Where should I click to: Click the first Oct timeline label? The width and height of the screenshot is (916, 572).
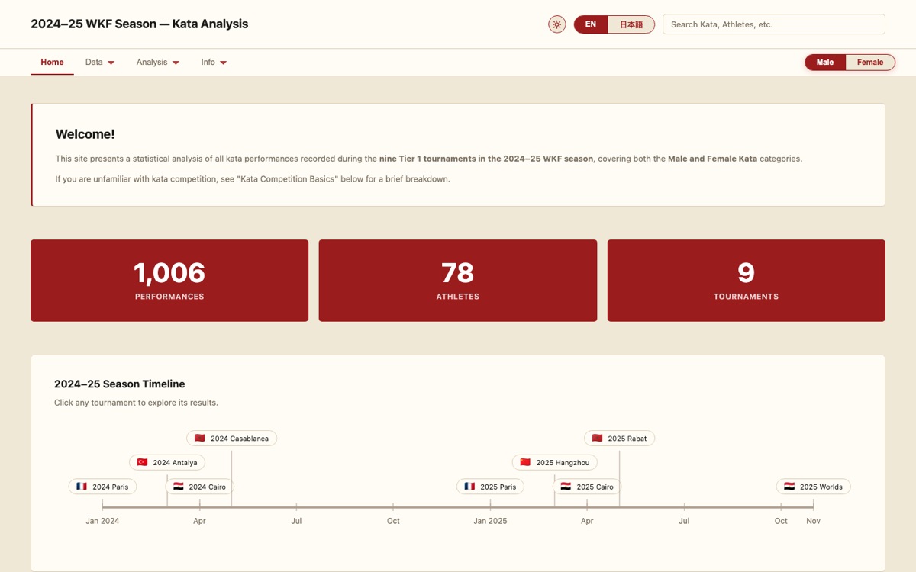393,521
